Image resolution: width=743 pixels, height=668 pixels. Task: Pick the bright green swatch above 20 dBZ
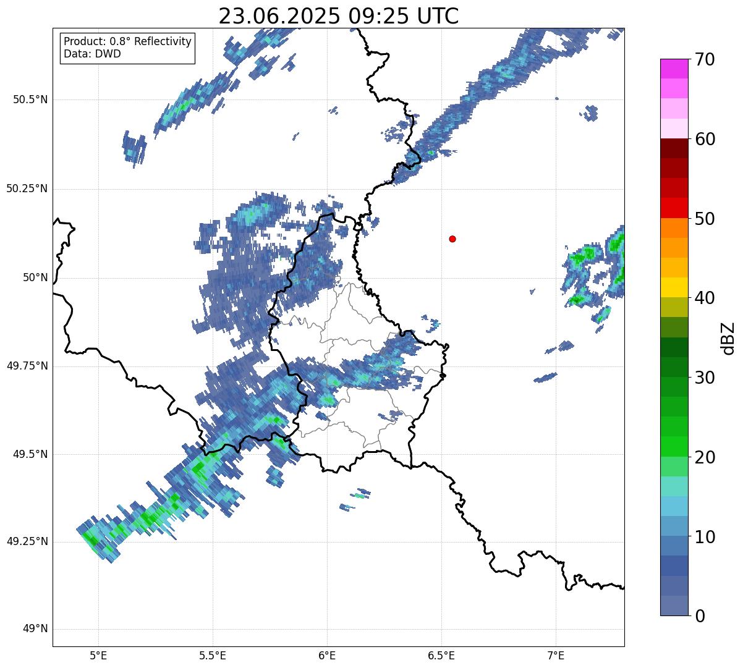(674, 447)
